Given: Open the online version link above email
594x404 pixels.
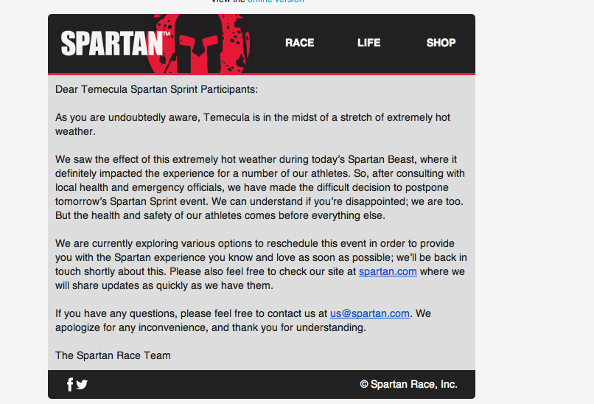Looking at the screenshot, I should tap(276, 2).
